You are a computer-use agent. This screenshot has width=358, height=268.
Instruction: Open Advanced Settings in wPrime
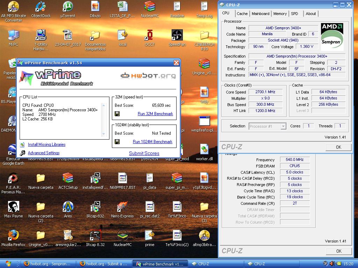pos(44,153)
